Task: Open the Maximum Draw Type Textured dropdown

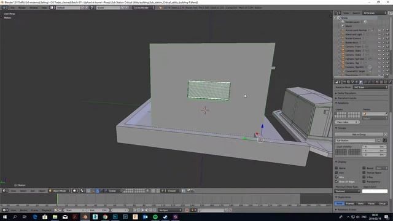Action: [348, 191]
